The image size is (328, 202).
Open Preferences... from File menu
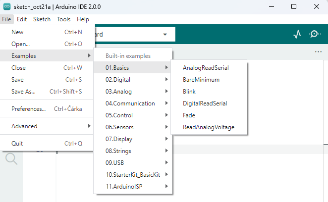click(x=47, y=109)
